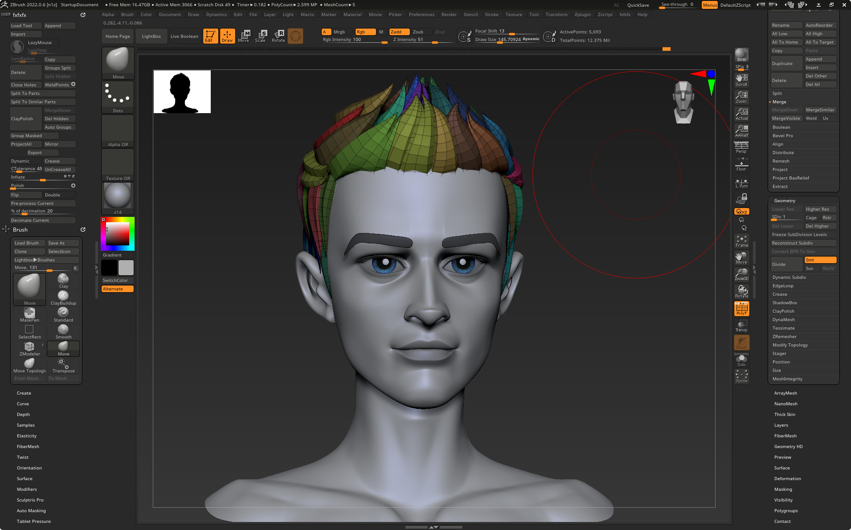The height and width of the screenshot is (530, 851).
Task: Toggle Solo mode
Action: (x=741, y=360)
